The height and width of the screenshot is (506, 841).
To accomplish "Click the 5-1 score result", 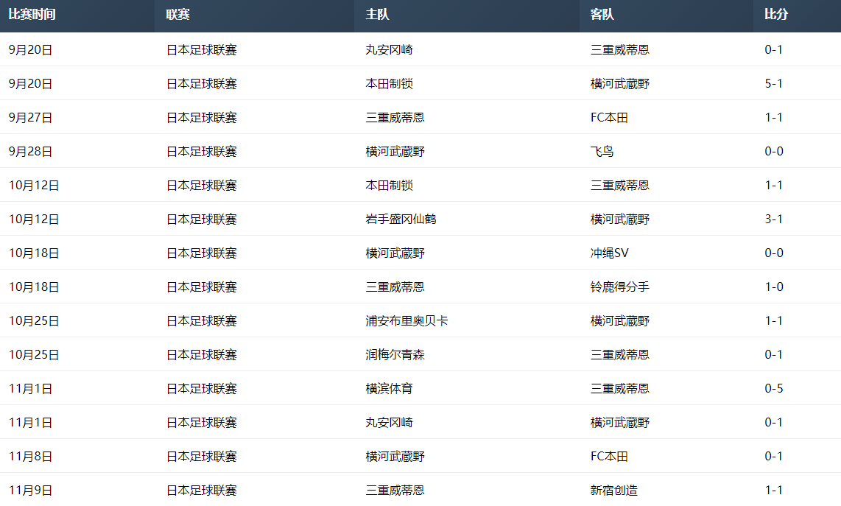I will pyautogui.click(x=773, y=84).
